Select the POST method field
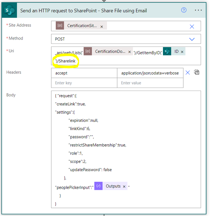 point(126,39)
